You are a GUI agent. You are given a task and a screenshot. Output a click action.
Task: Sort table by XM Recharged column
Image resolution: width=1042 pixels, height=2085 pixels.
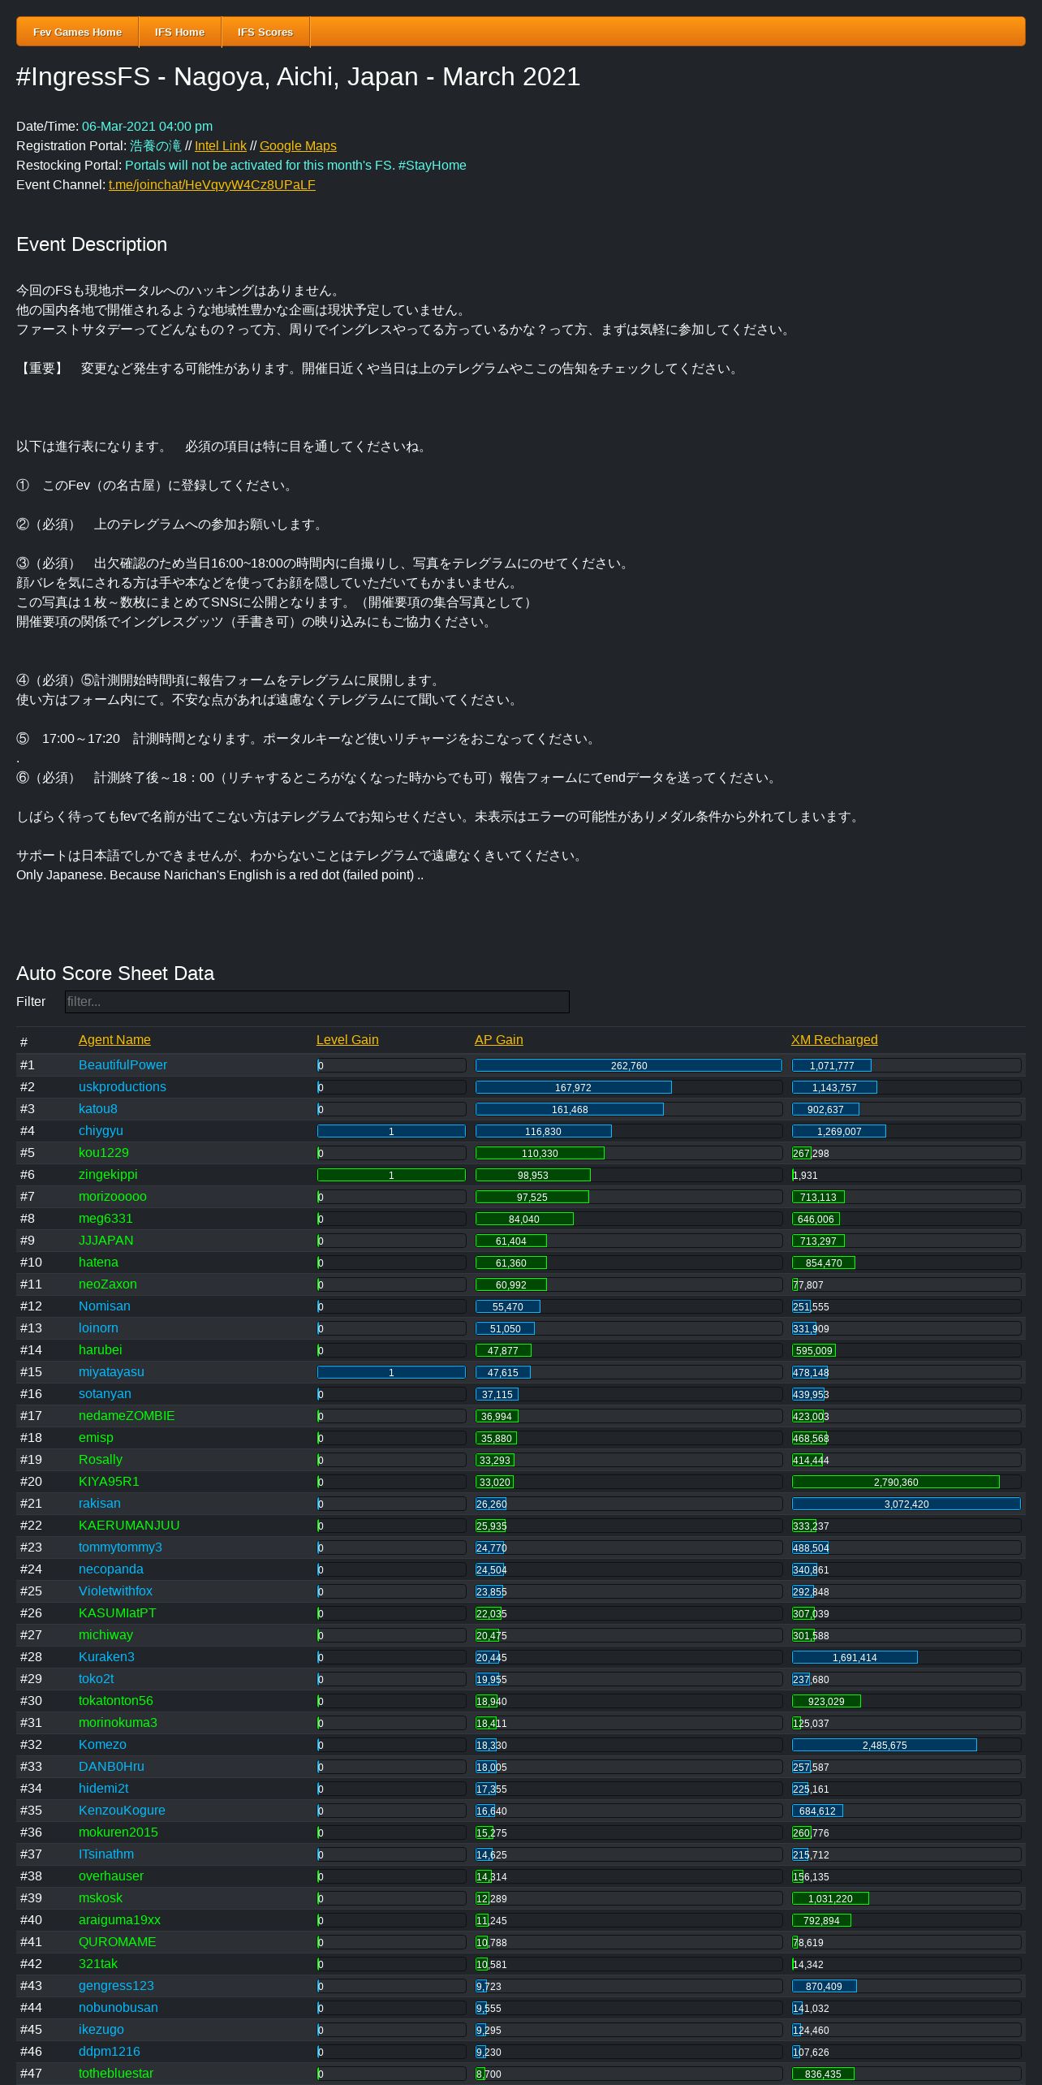834,1040
